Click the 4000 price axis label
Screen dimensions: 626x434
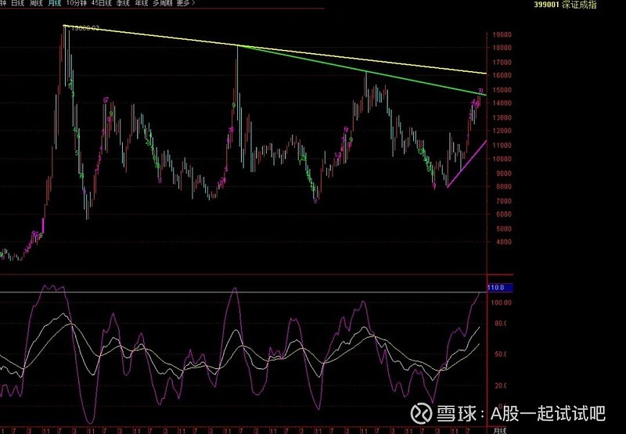(x=503, y=242)
